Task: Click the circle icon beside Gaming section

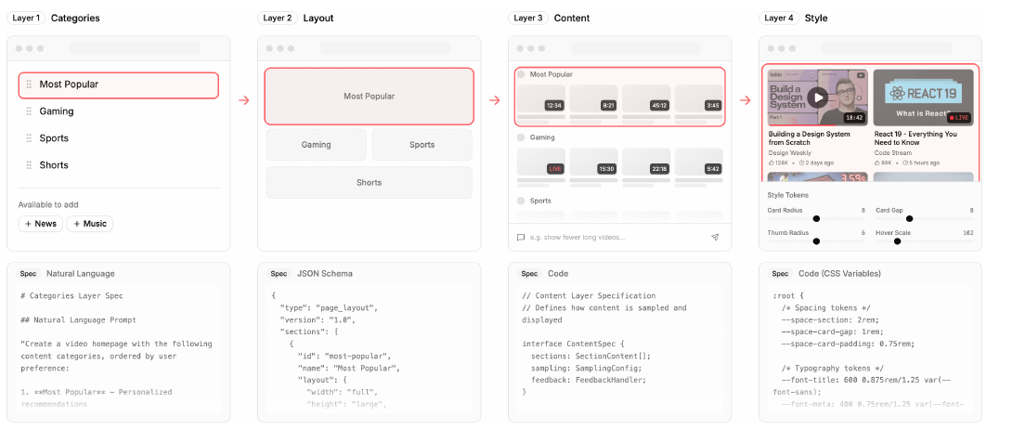Action: coord(521,137)
